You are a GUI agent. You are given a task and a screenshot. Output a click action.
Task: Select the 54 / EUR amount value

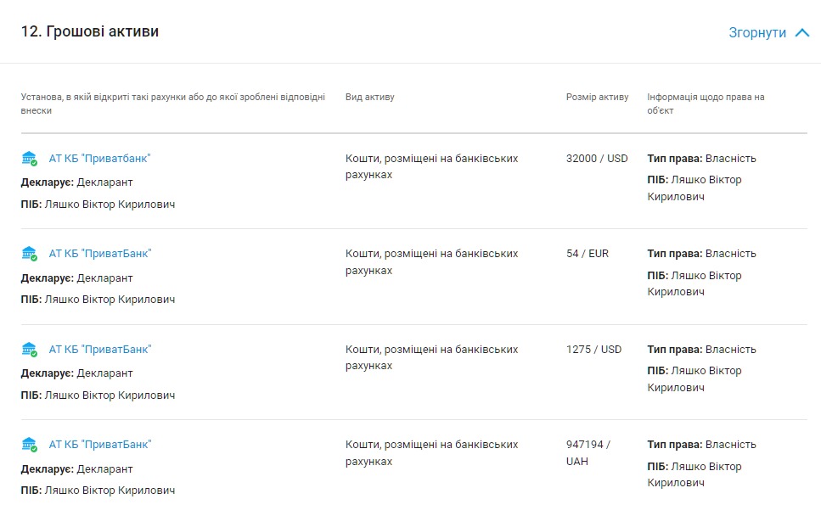point(588,254)
